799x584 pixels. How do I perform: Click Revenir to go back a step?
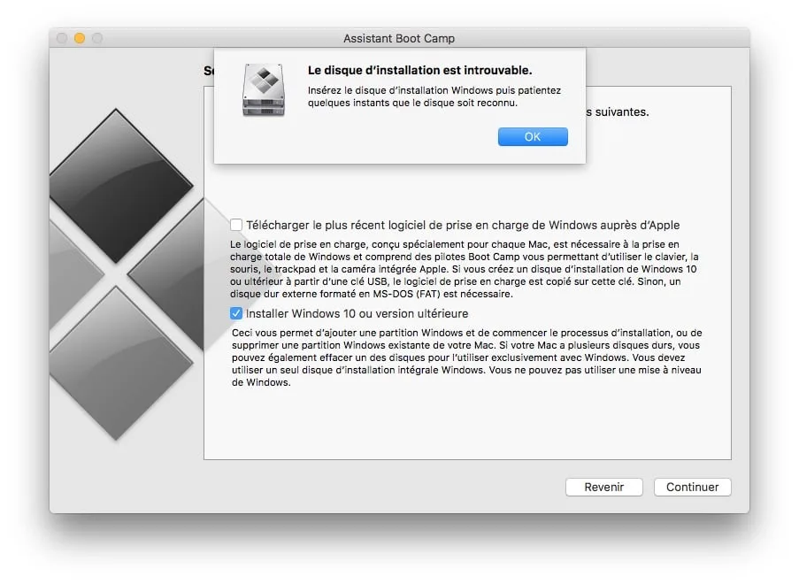point(603,487)
